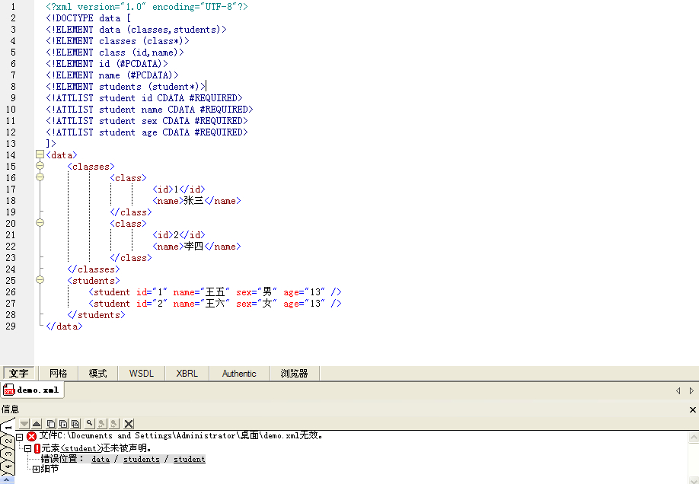Select messages side tab 1
The image size is (699, 484).
[7, 426]
